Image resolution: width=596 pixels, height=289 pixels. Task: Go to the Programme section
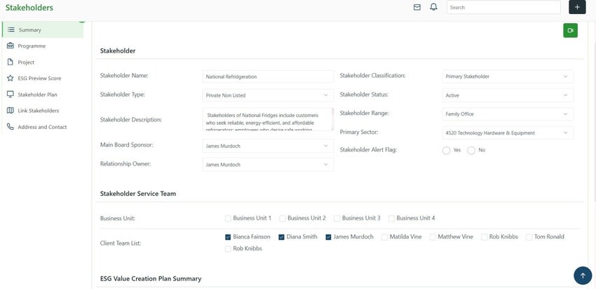(x=32, y=46)
